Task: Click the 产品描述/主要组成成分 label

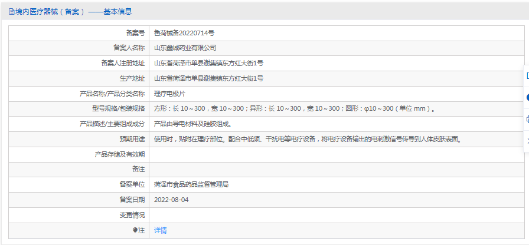Action: point(112,124)
